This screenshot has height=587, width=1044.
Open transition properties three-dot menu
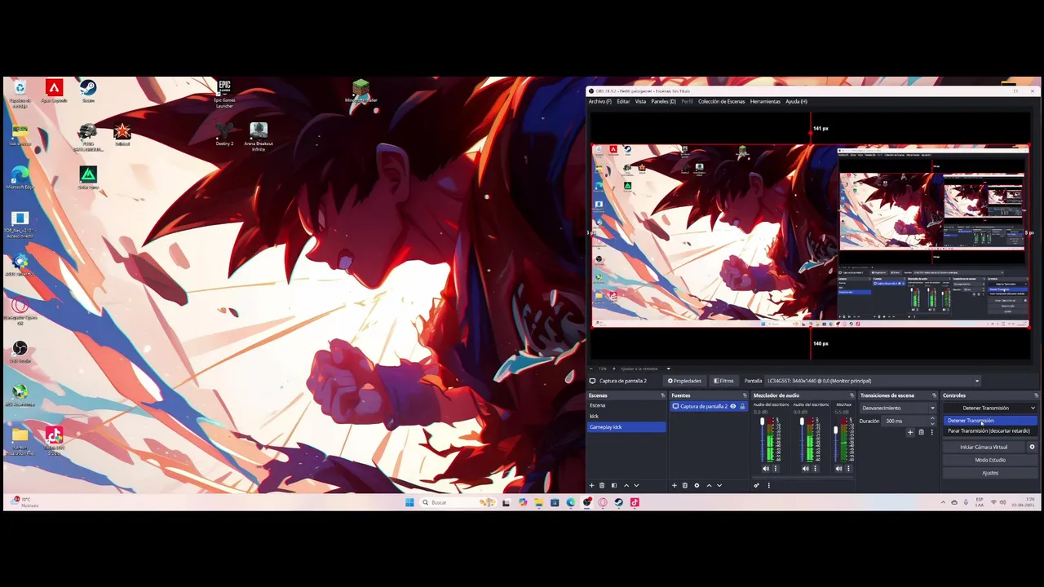pyautogui.click(x=931, y=432)
